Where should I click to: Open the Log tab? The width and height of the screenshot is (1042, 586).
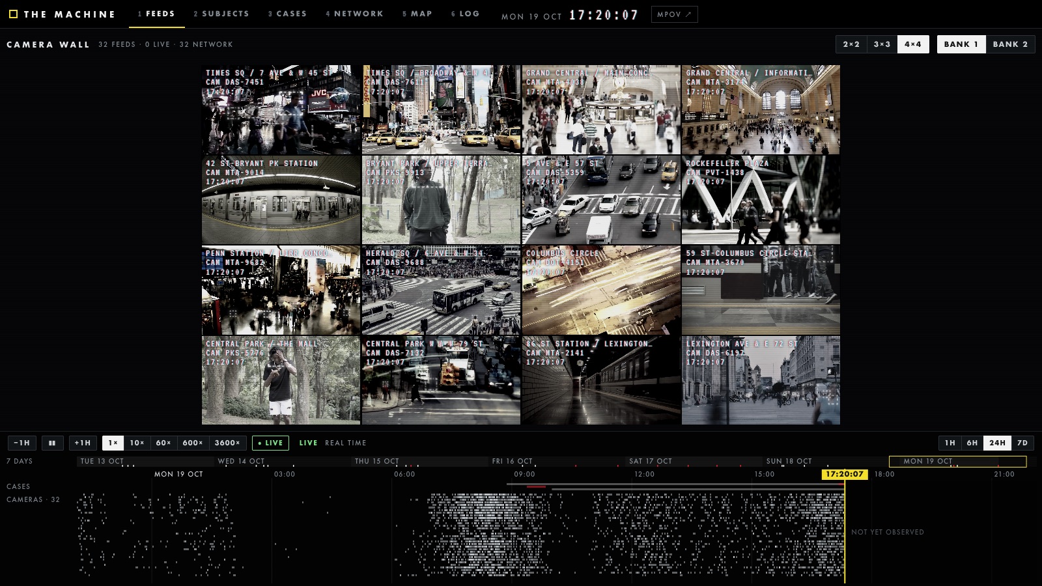465,14
